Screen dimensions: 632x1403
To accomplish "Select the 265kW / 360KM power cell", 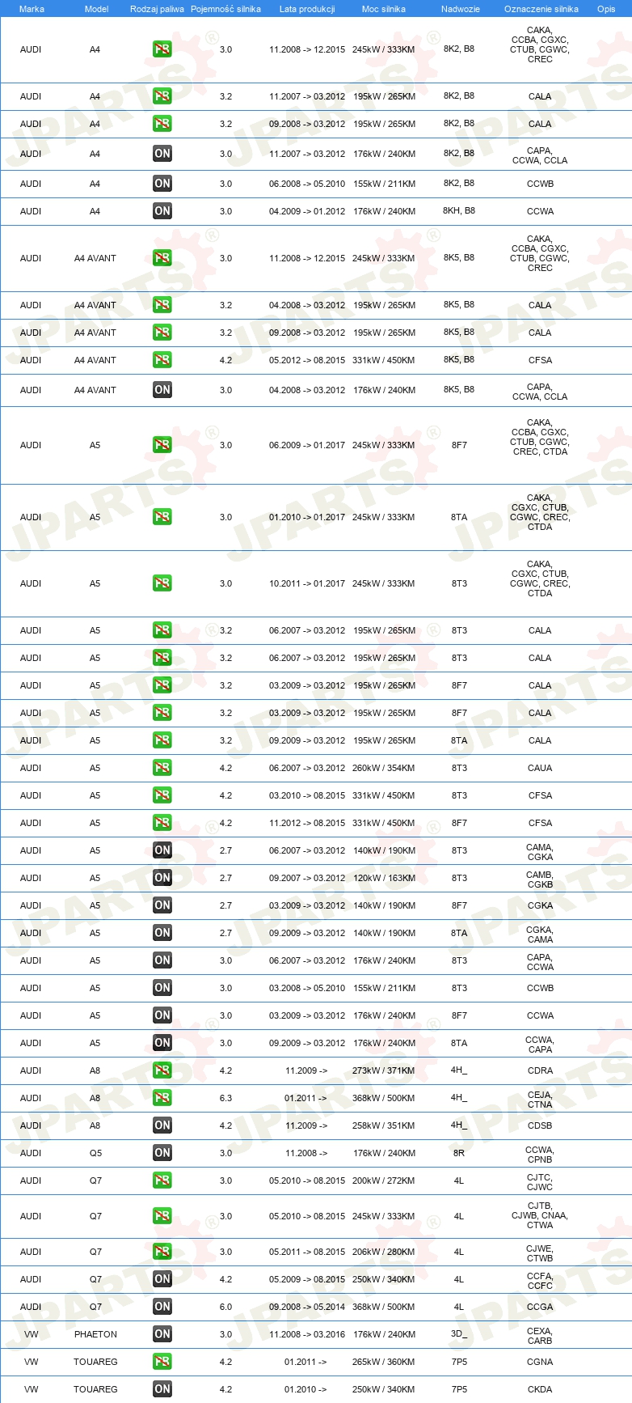I will [x=384, y=1362].
